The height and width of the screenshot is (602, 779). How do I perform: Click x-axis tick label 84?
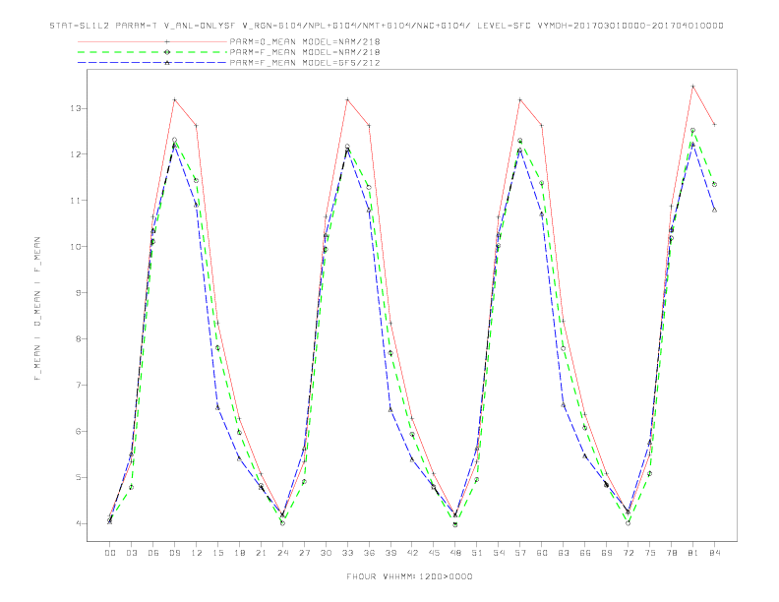[x=714, y=553]
